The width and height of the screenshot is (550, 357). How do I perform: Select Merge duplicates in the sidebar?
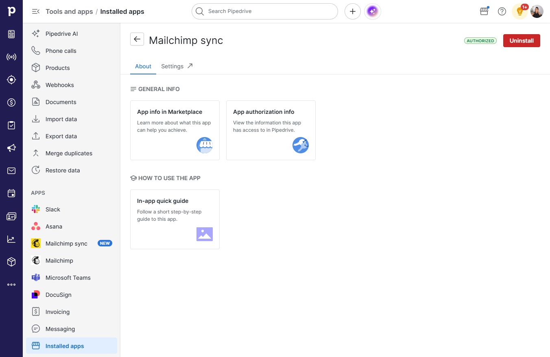click(x=72, y=153)
